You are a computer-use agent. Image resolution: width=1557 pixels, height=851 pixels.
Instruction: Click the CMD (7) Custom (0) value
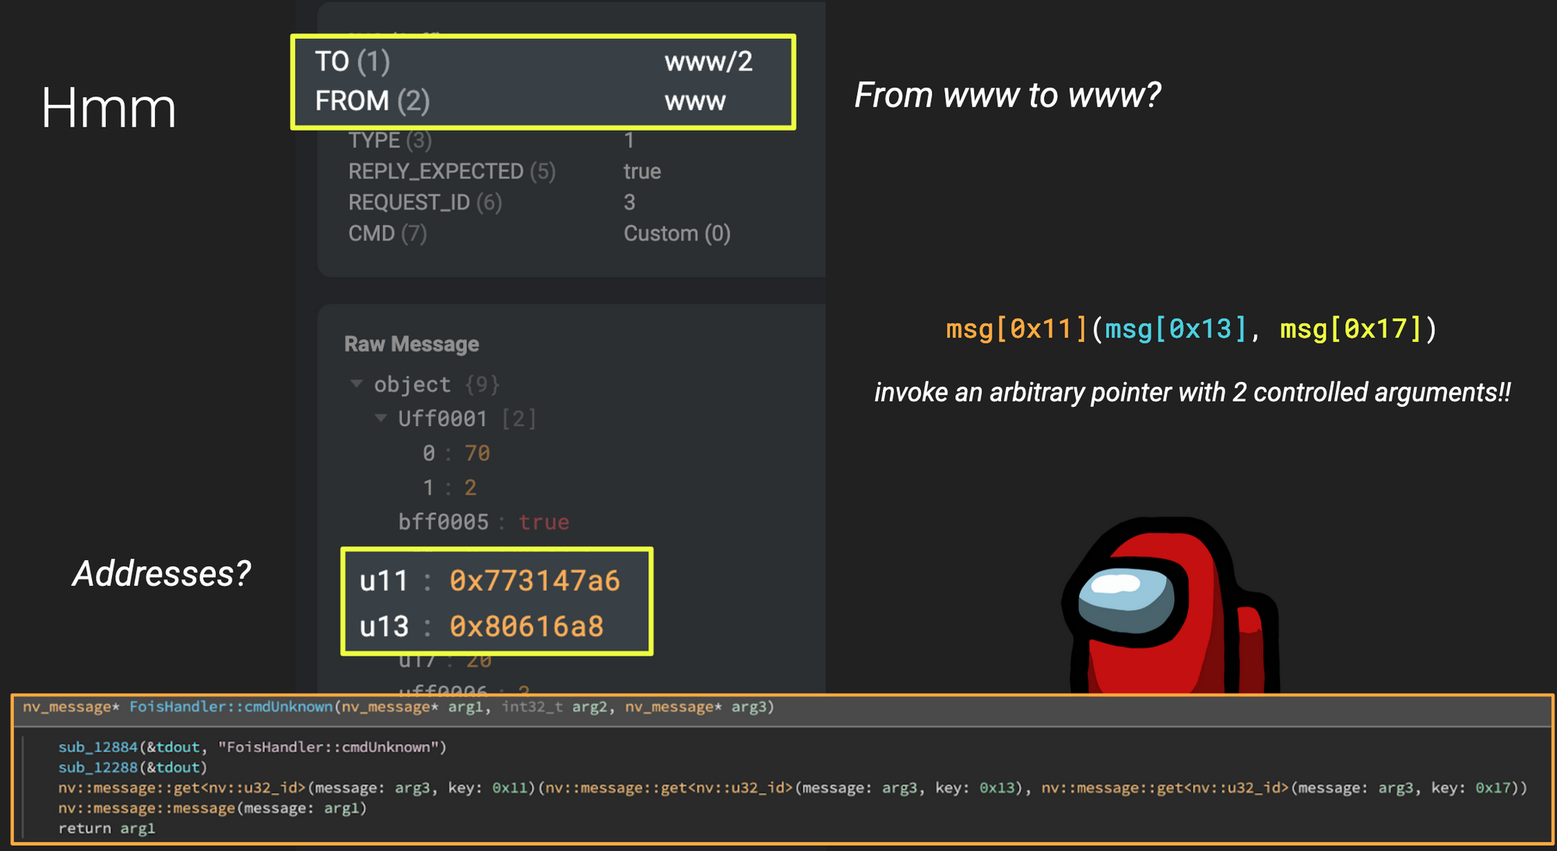[677, 233]
